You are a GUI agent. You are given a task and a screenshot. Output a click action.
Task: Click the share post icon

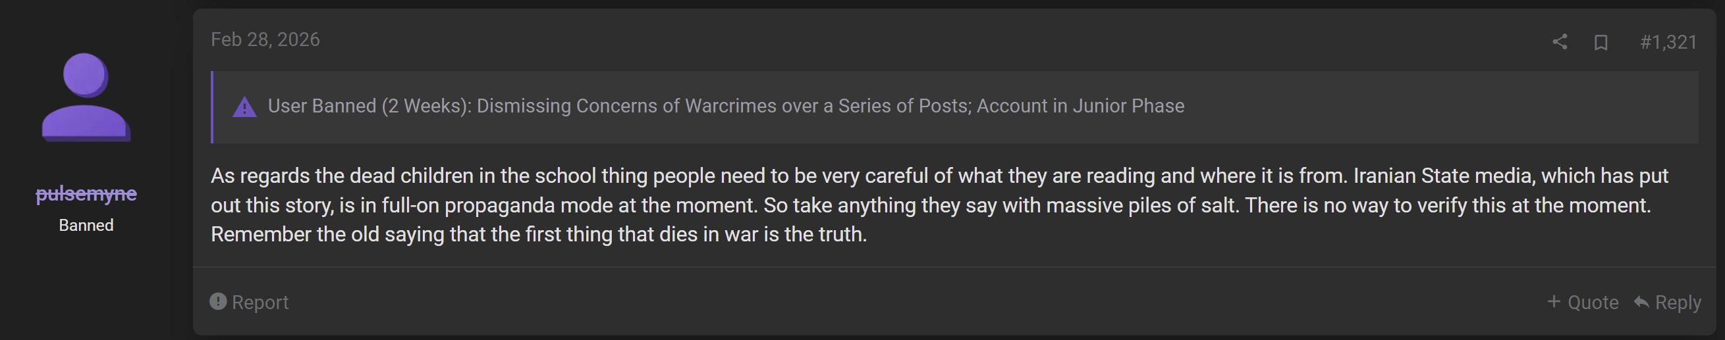click(1560, 42)
